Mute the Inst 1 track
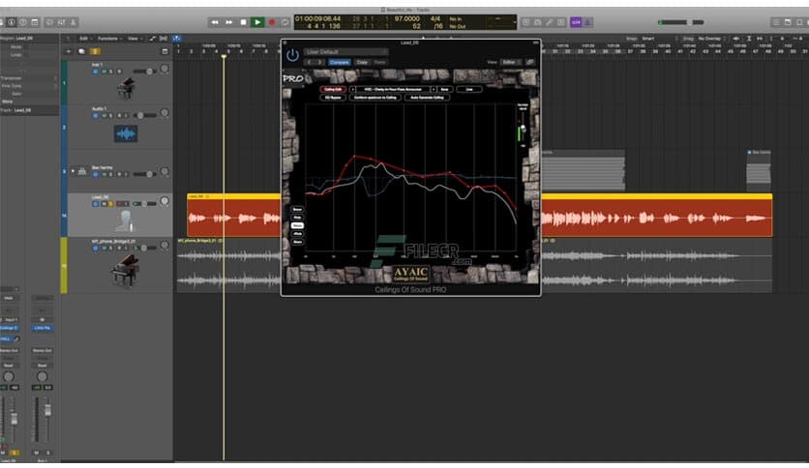Viewport: 809px width, 468px height. click(104, 72)
